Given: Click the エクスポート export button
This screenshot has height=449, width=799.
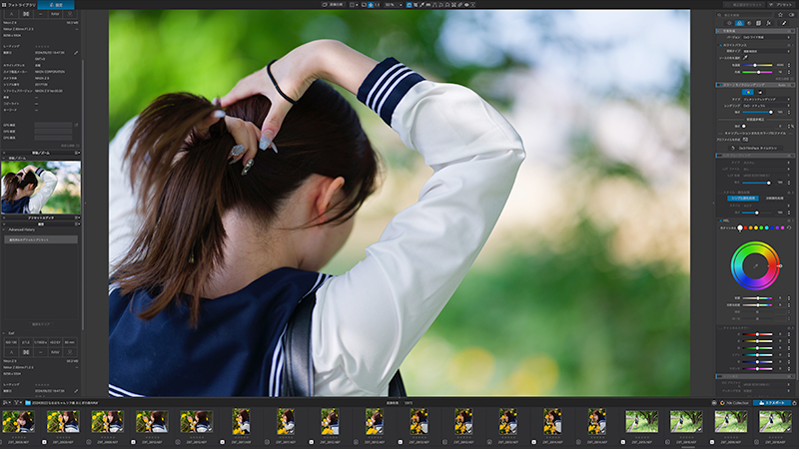Looking at the screenshot, I should [x=772, y=403].
